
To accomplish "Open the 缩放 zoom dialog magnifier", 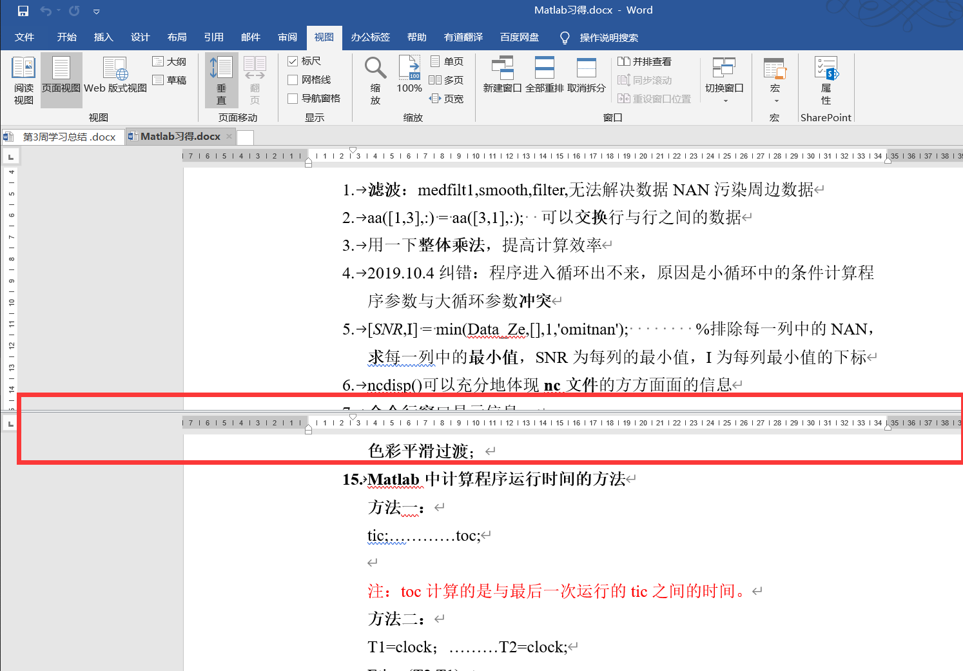I will (375, 81).
